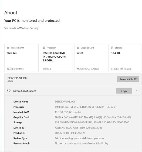
Task: Click the Device ID value A0EFE7F7-B03C
Action: click(x=79, y=128)
